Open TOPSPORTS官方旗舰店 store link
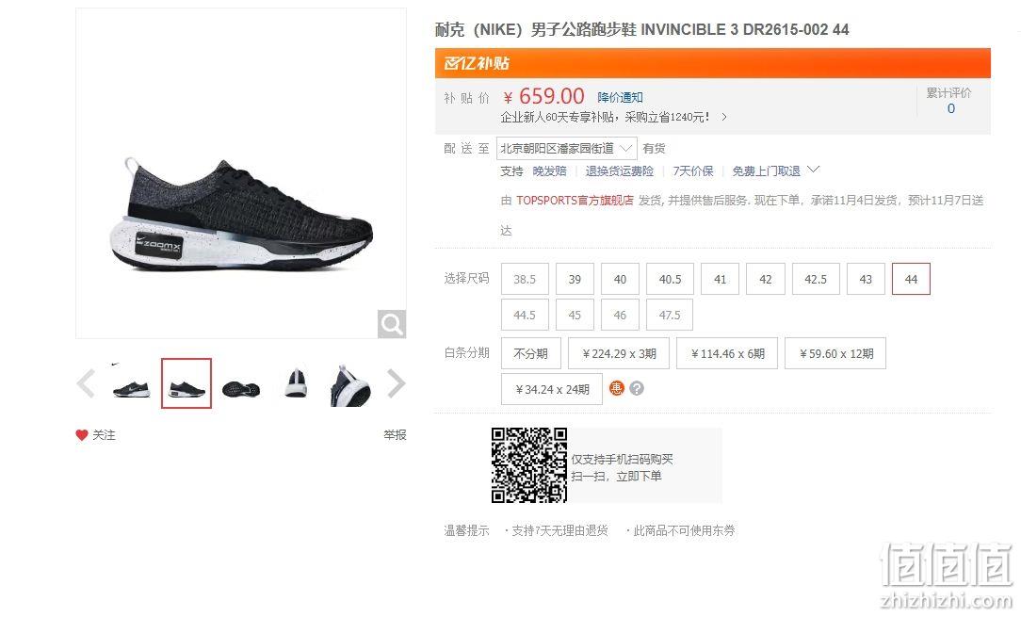Screen dimensions: 1021x617 [575, 200]
